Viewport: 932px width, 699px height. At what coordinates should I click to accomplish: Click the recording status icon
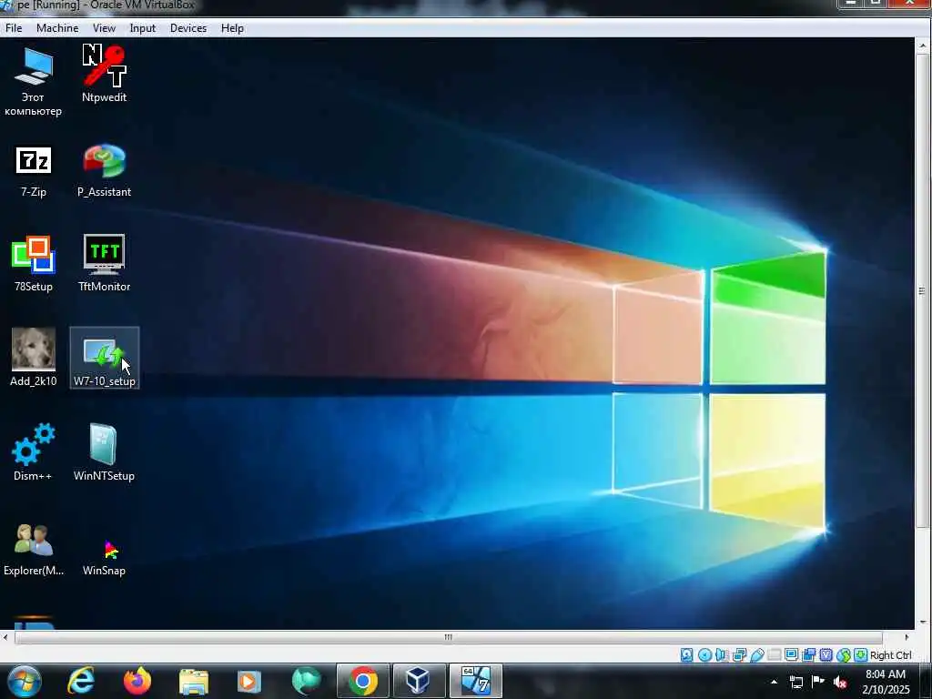tap(808, 655)
